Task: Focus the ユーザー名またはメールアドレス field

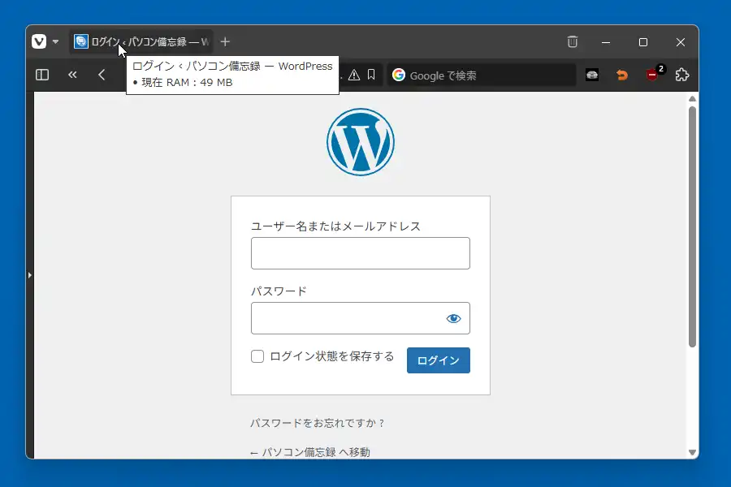Action: (x=361, y=253)
